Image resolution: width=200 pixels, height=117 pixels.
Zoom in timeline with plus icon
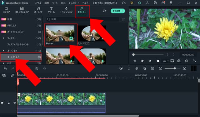(184, 69)
